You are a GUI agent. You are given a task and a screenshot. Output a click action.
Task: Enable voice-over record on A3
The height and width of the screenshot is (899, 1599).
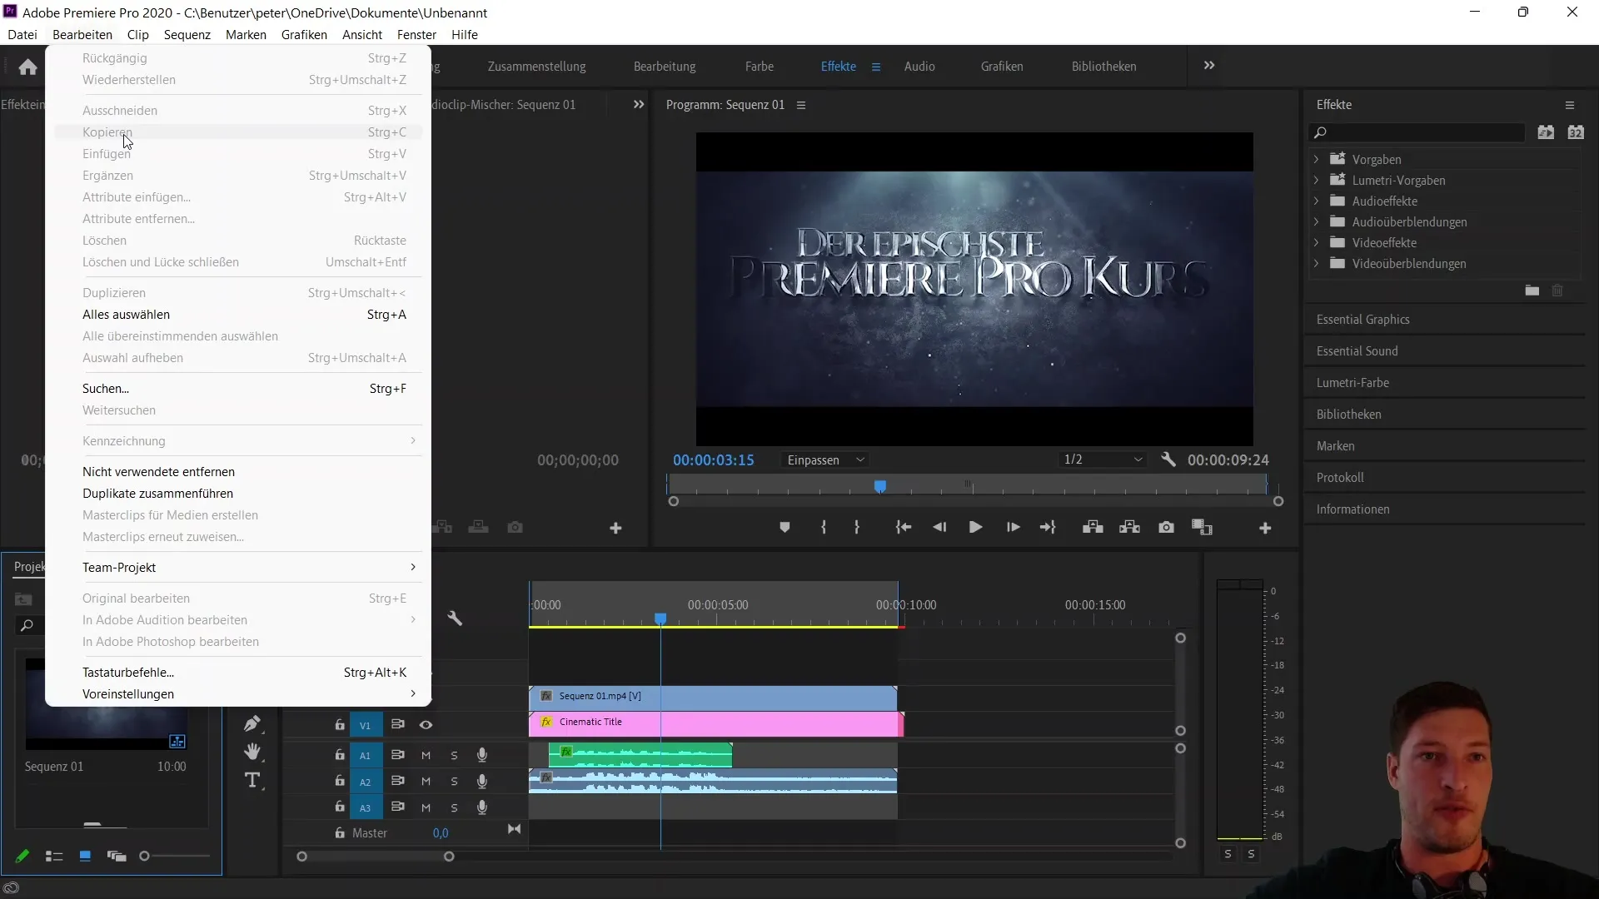(x=481, y=807)
